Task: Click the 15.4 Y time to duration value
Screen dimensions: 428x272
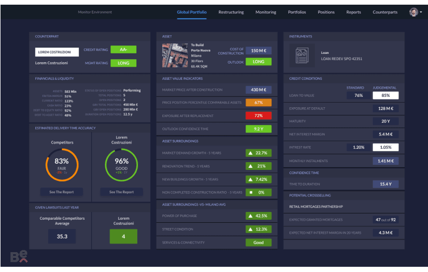Action: tap(386, 184)
